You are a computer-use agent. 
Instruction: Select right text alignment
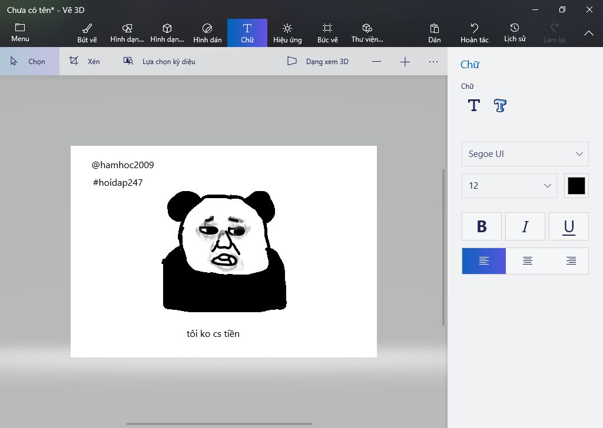click(571, 261)
